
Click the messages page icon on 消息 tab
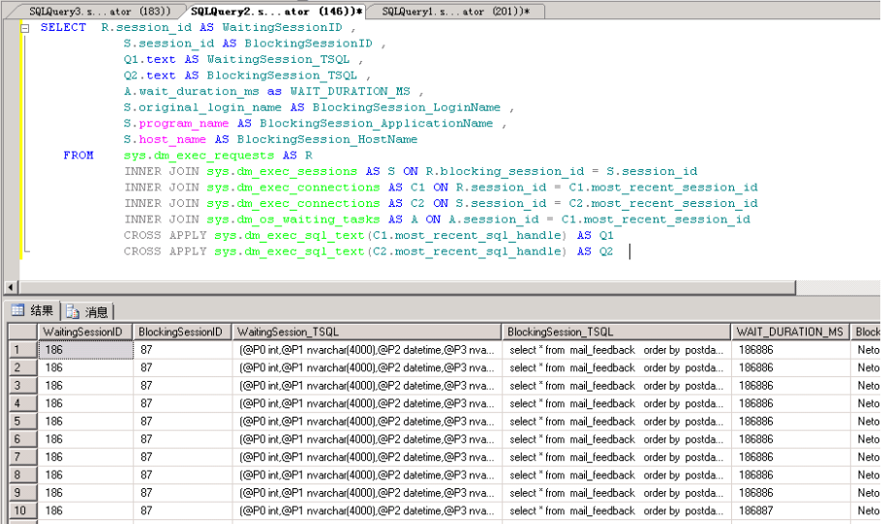[x=72, y=312]
